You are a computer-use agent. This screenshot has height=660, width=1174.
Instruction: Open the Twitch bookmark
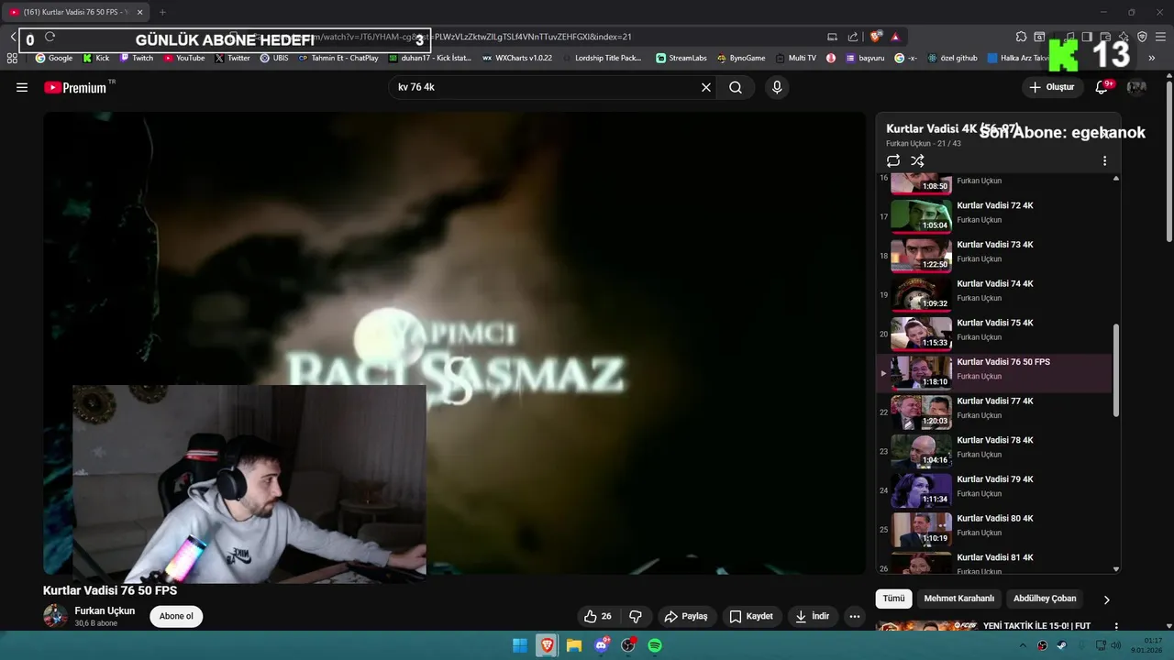click(x=137, y=58)
